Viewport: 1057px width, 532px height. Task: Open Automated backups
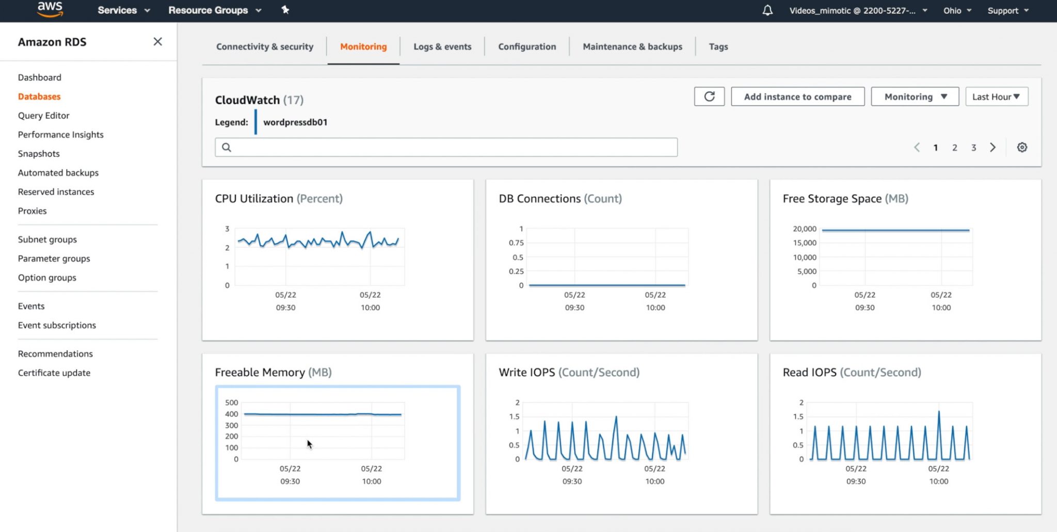point(58,173)
